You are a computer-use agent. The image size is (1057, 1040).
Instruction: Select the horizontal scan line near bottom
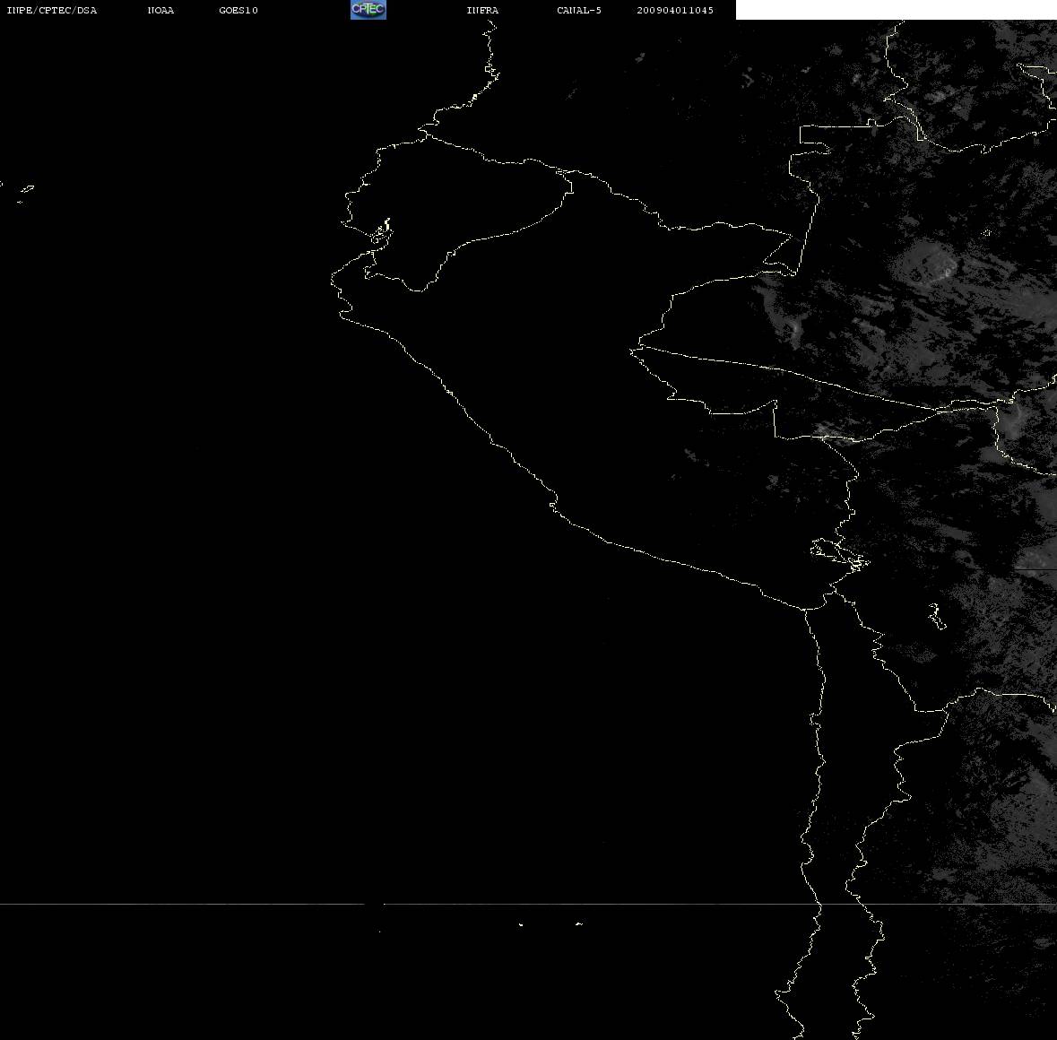click(x=529, y=904)
